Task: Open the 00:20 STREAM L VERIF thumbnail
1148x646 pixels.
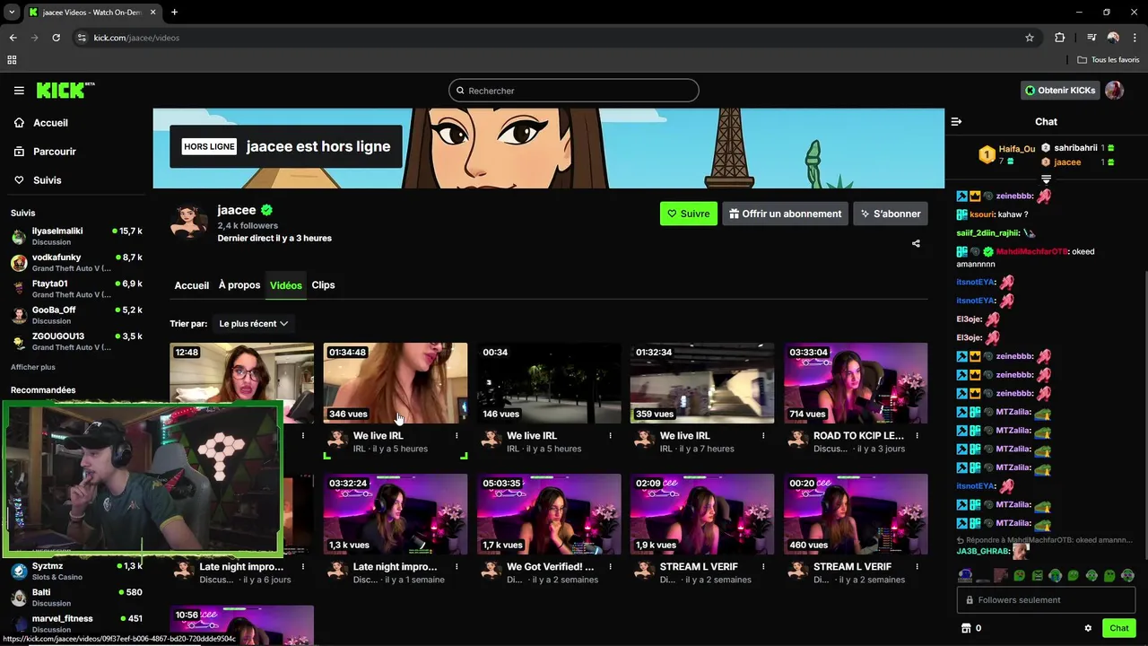Action: [856, 514]
